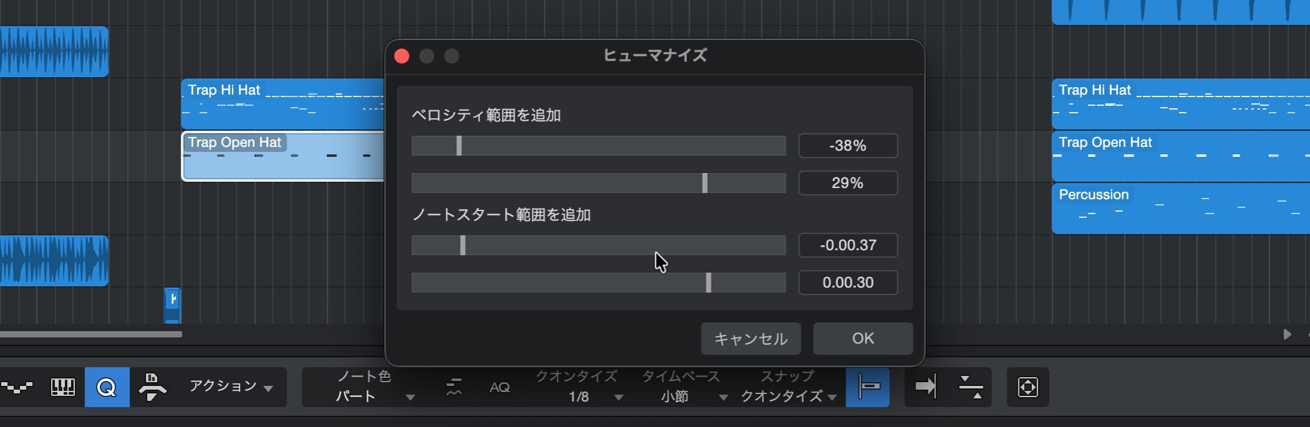Click the piano keyboard icon
Viewport: 1310px width, 427px height.
click(62, 387)
